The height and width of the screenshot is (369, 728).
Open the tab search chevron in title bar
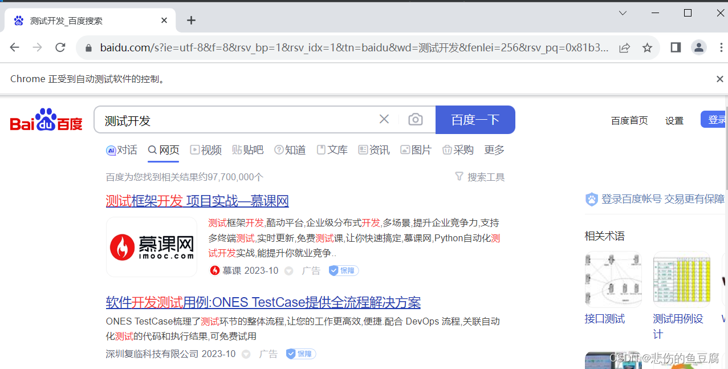coord(623,13)
